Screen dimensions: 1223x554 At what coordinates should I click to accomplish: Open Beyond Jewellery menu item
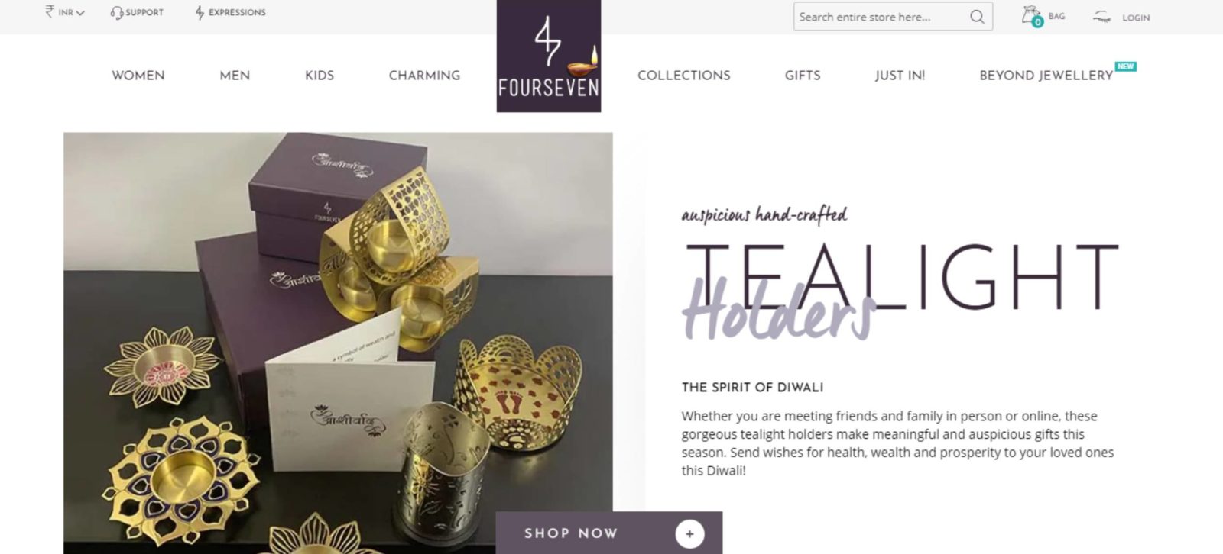pyautogui.click(x=1046, y=76)
